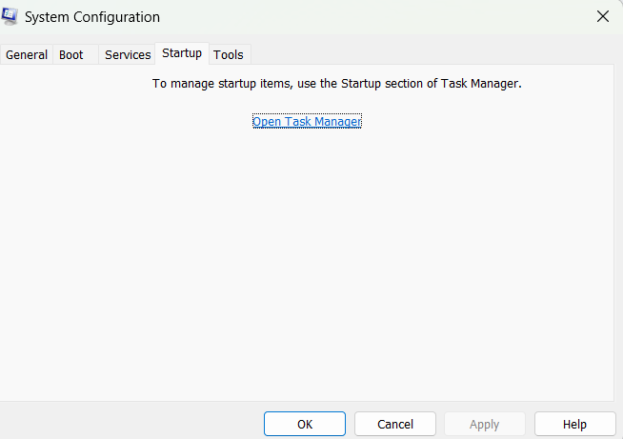The image size is (623, 439).
Task: Select the Startup tab
Action: pos(182,53)
